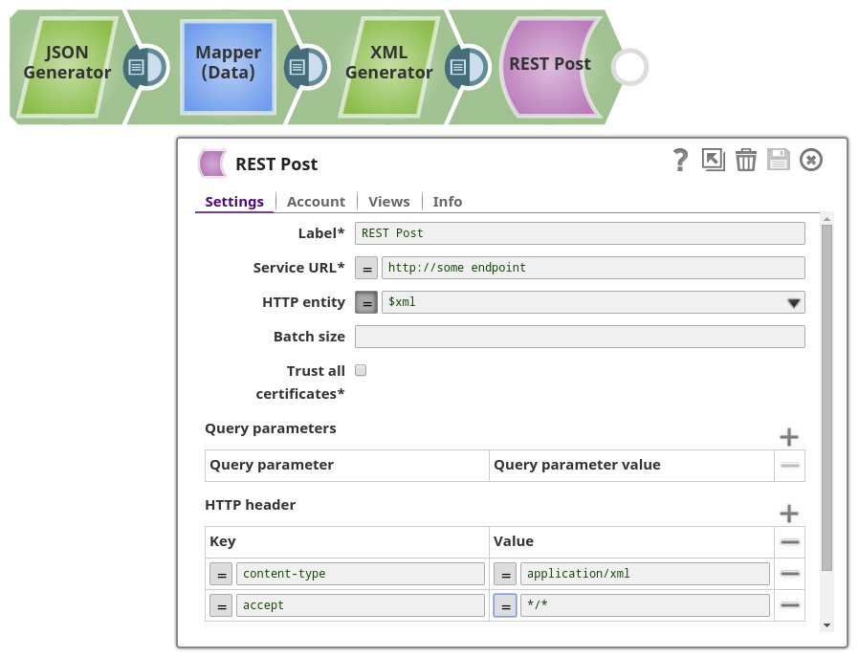
Task: Click the JSON Generator snap icon
Action: click(67, 64)
